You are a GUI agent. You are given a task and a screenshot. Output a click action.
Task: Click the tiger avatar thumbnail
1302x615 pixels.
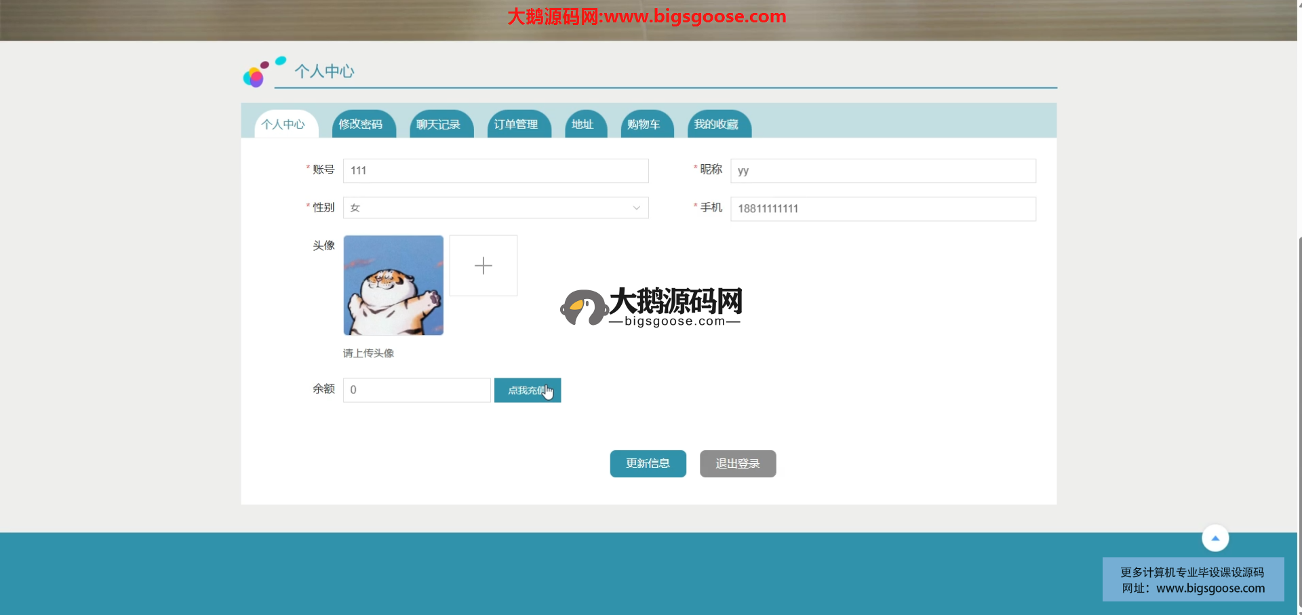(x=393, y=285)
